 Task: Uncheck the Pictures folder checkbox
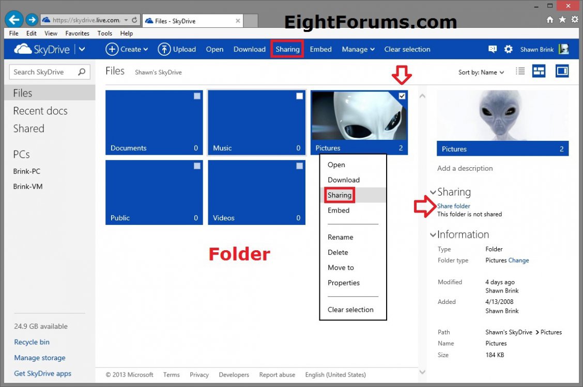click(x=402, y=96)
